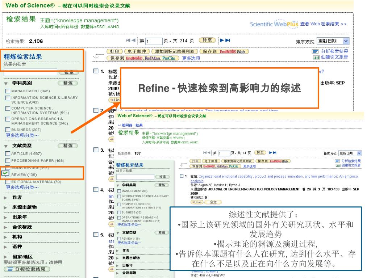This screenshot has height=278, width=371.
Task: Go to next page in inset results window
Action: coord(271,153)
